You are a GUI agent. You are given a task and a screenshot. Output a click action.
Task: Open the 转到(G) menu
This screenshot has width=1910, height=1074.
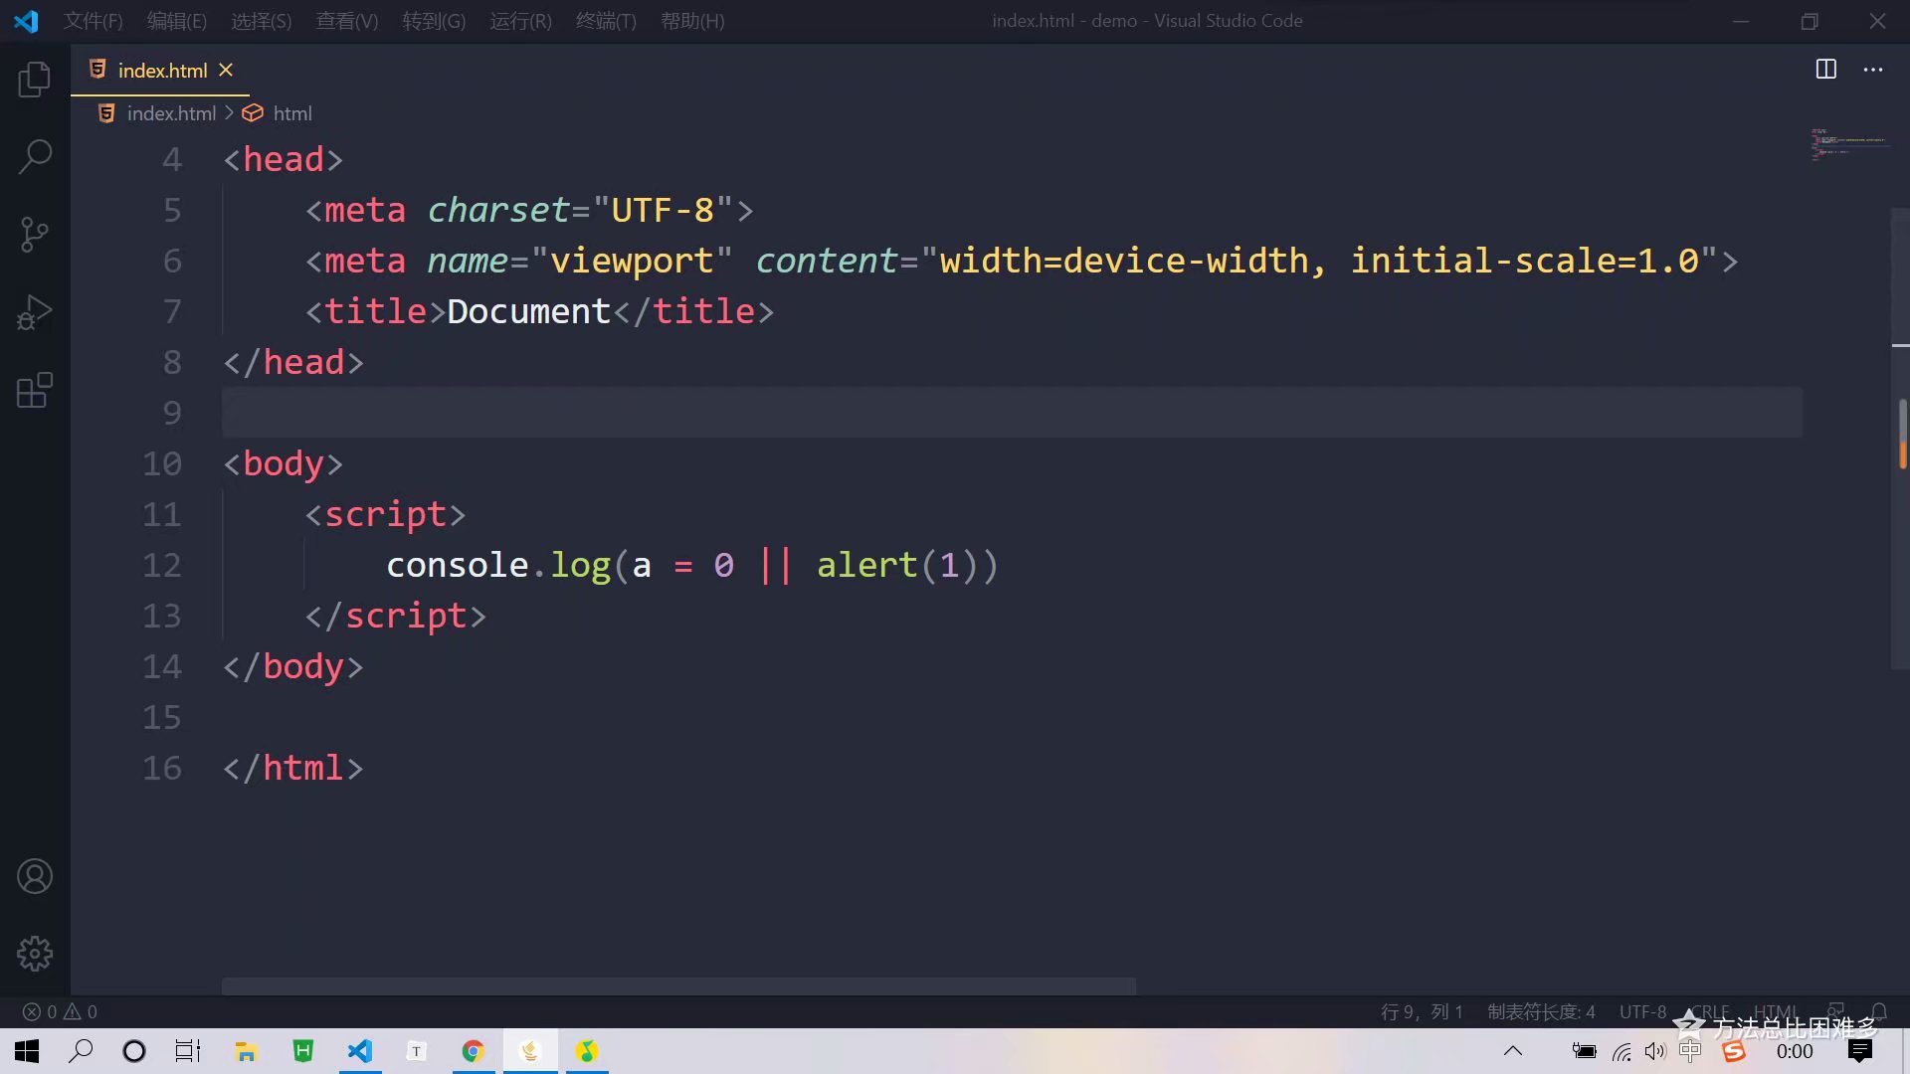[x=434, y=21]
